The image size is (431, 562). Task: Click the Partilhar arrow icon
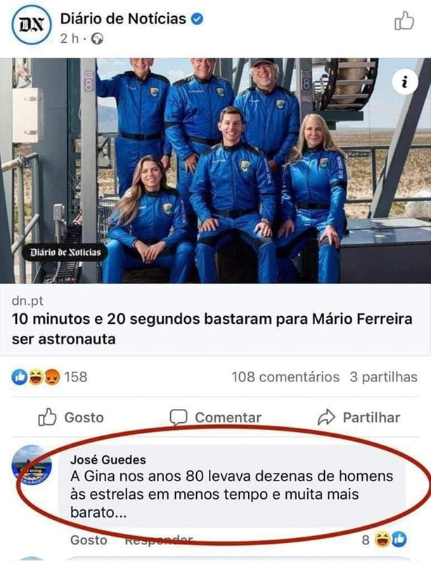coord(326,417)
